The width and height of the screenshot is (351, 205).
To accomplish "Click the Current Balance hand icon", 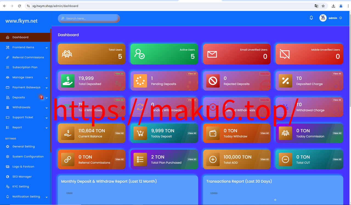I will pos(67,133).
